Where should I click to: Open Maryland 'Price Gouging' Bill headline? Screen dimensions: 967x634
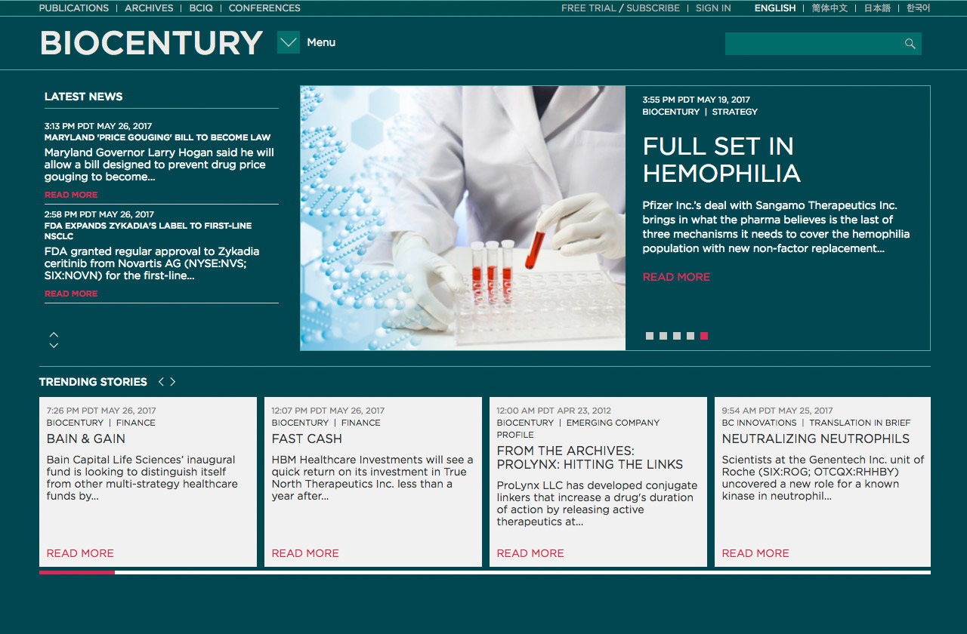point(157,137)
